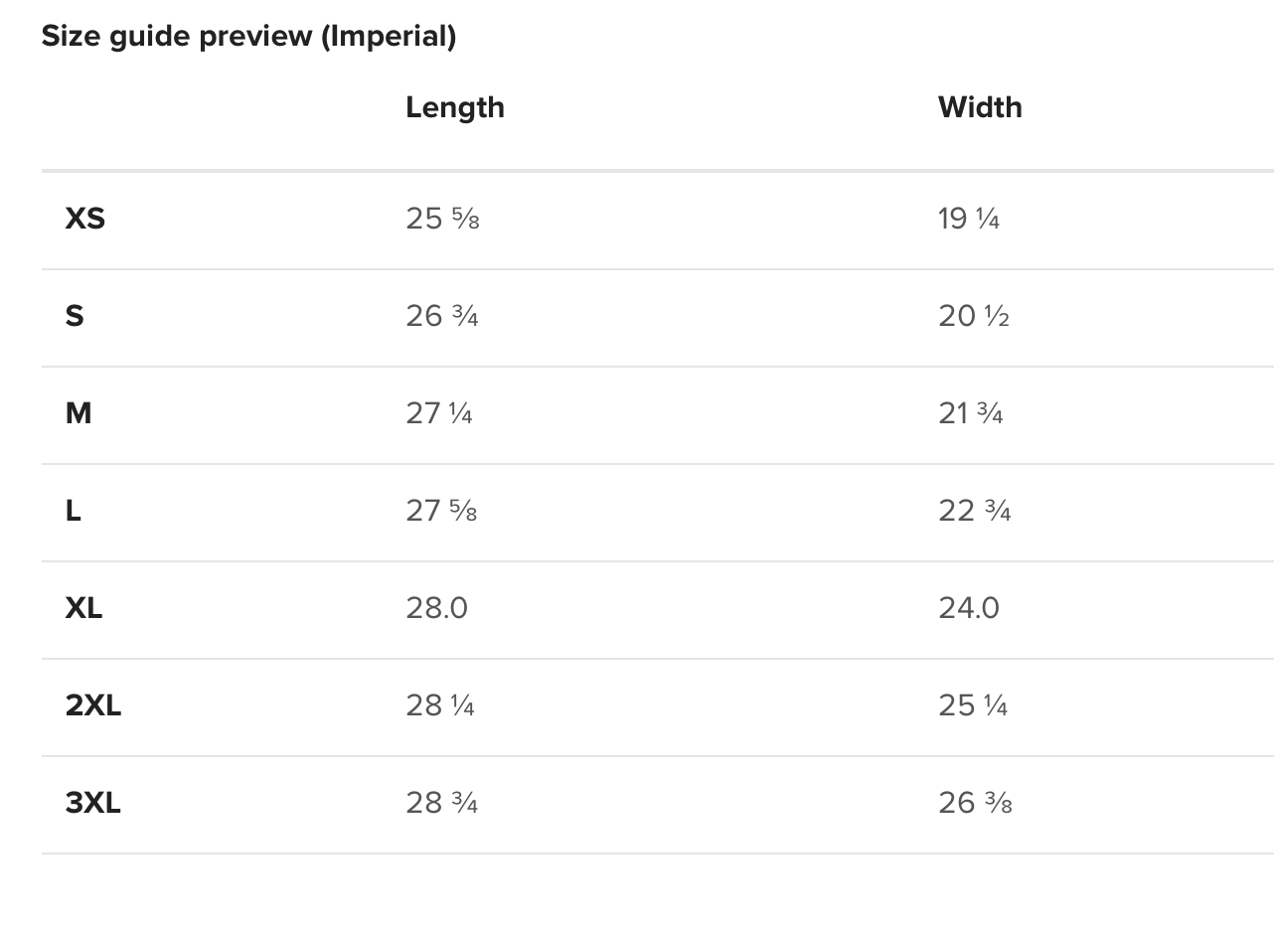Select the XL width value 24.0

[969, 608]
